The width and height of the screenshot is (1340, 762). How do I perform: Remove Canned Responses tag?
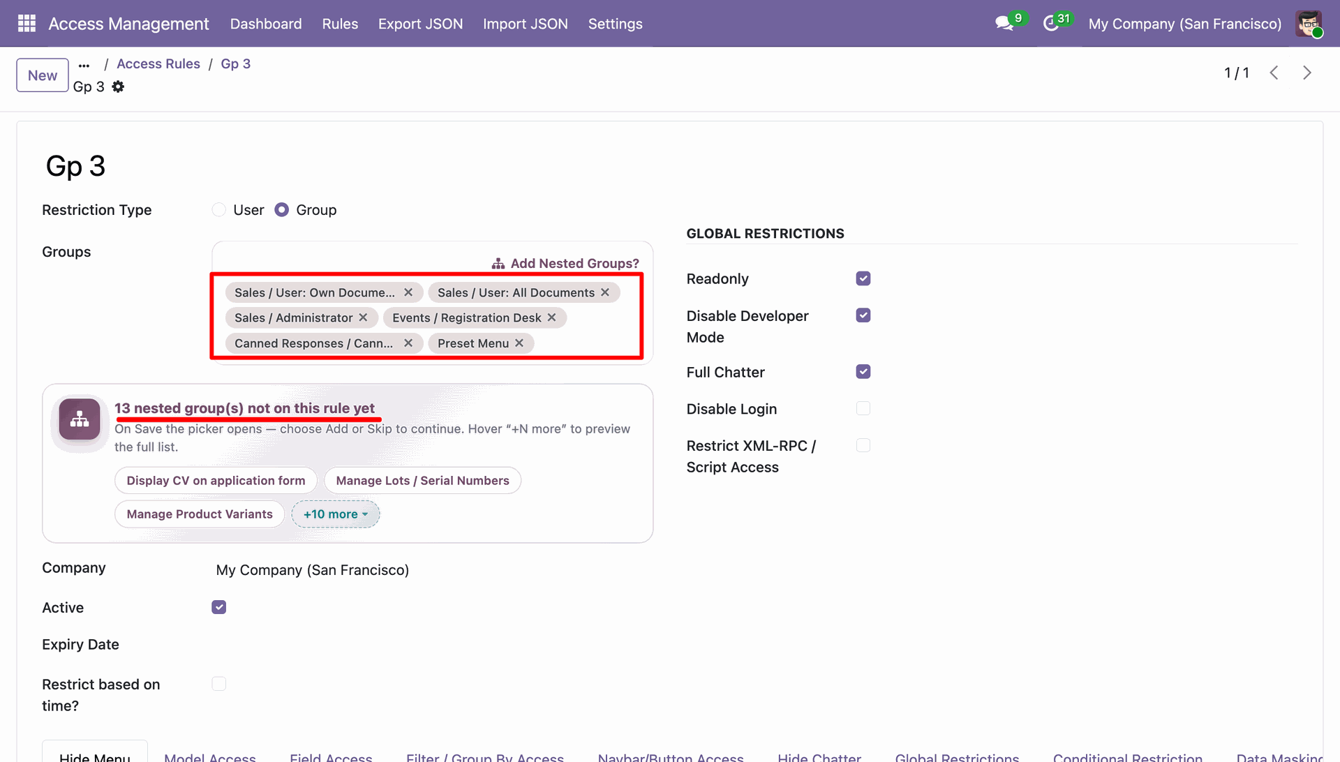point(408,343)
